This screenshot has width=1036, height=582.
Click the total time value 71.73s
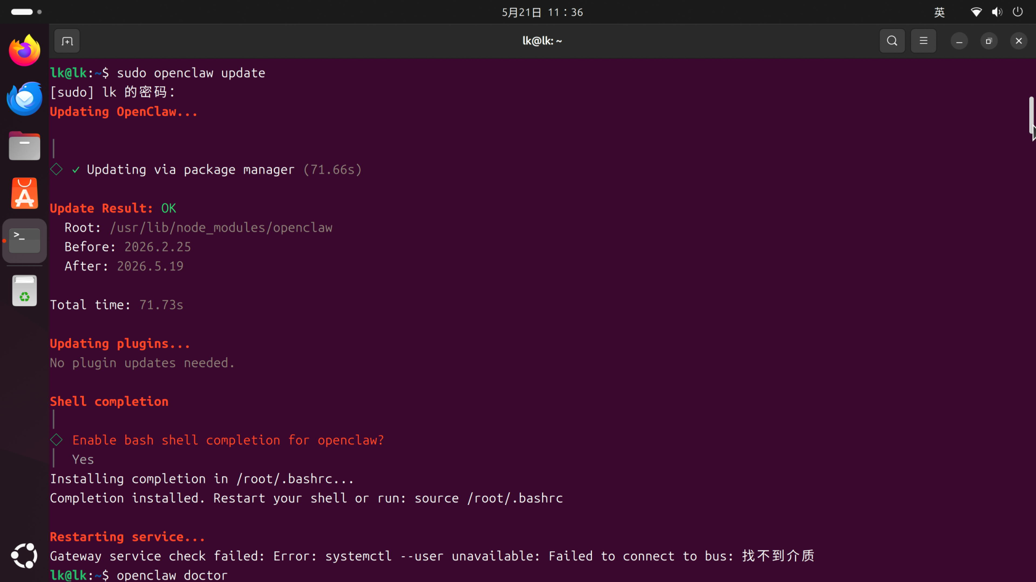(162, 305)
